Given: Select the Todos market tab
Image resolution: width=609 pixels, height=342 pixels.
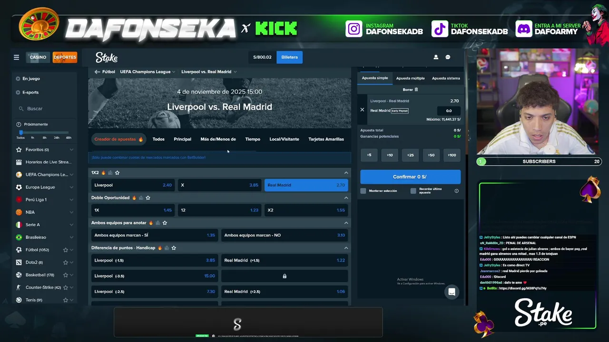Looking at the screenshot, I should coord(158,139).
